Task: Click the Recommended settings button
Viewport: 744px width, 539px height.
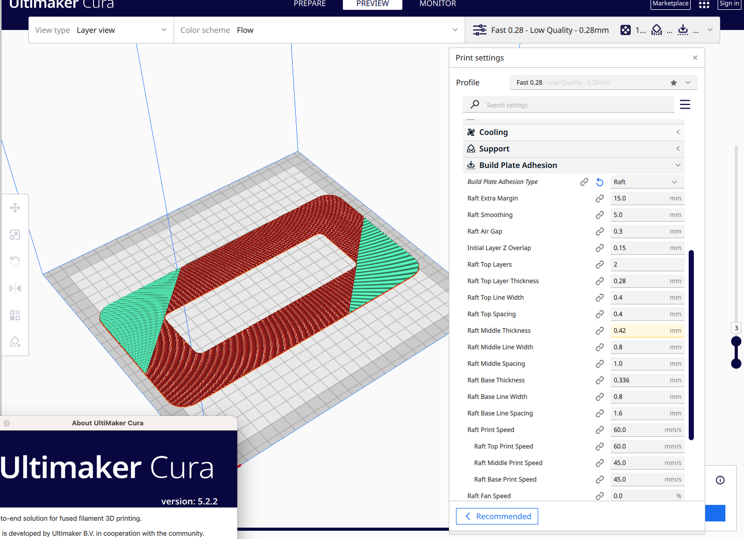Action: tap(496, 516)
